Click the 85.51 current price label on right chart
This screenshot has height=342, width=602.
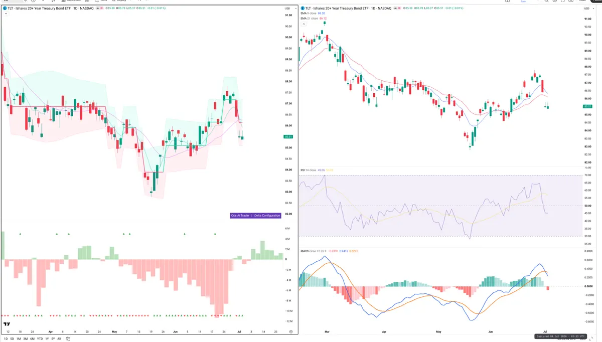pos(588,107)
